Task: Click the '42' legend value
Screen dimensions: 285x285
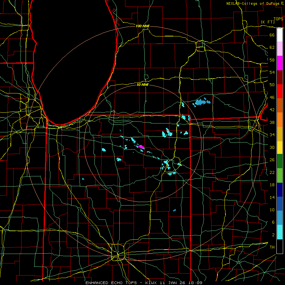Action: coord(272,110)
